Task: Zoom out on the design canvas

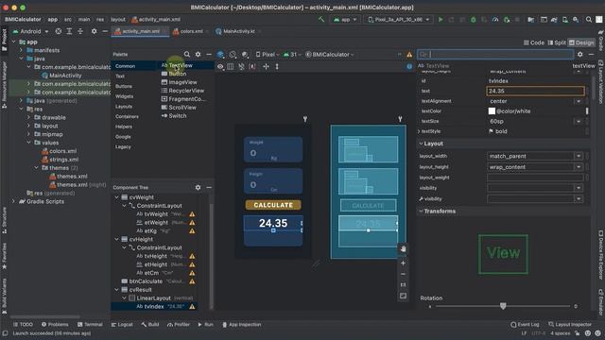Action: pos(404,274)
